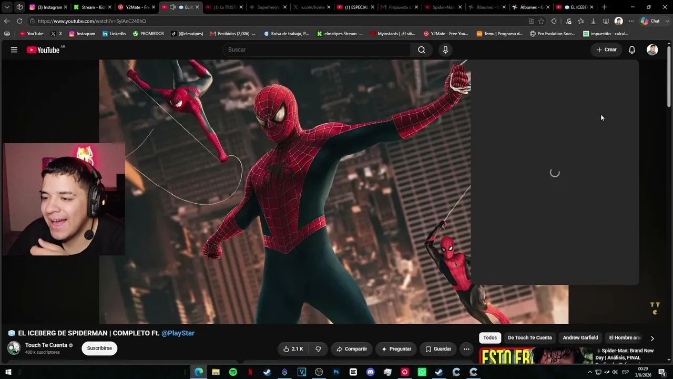Open the browser extensions puzzle icon
Screen dimensions: 673x379
554,21
